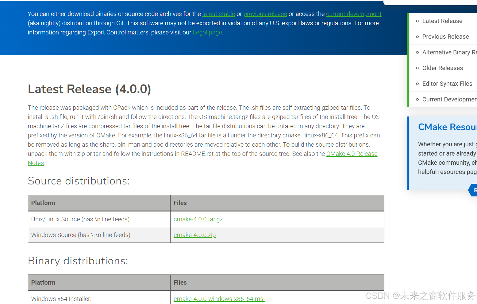
Task: Open the 'previous release' link
Action: point(265,14)
